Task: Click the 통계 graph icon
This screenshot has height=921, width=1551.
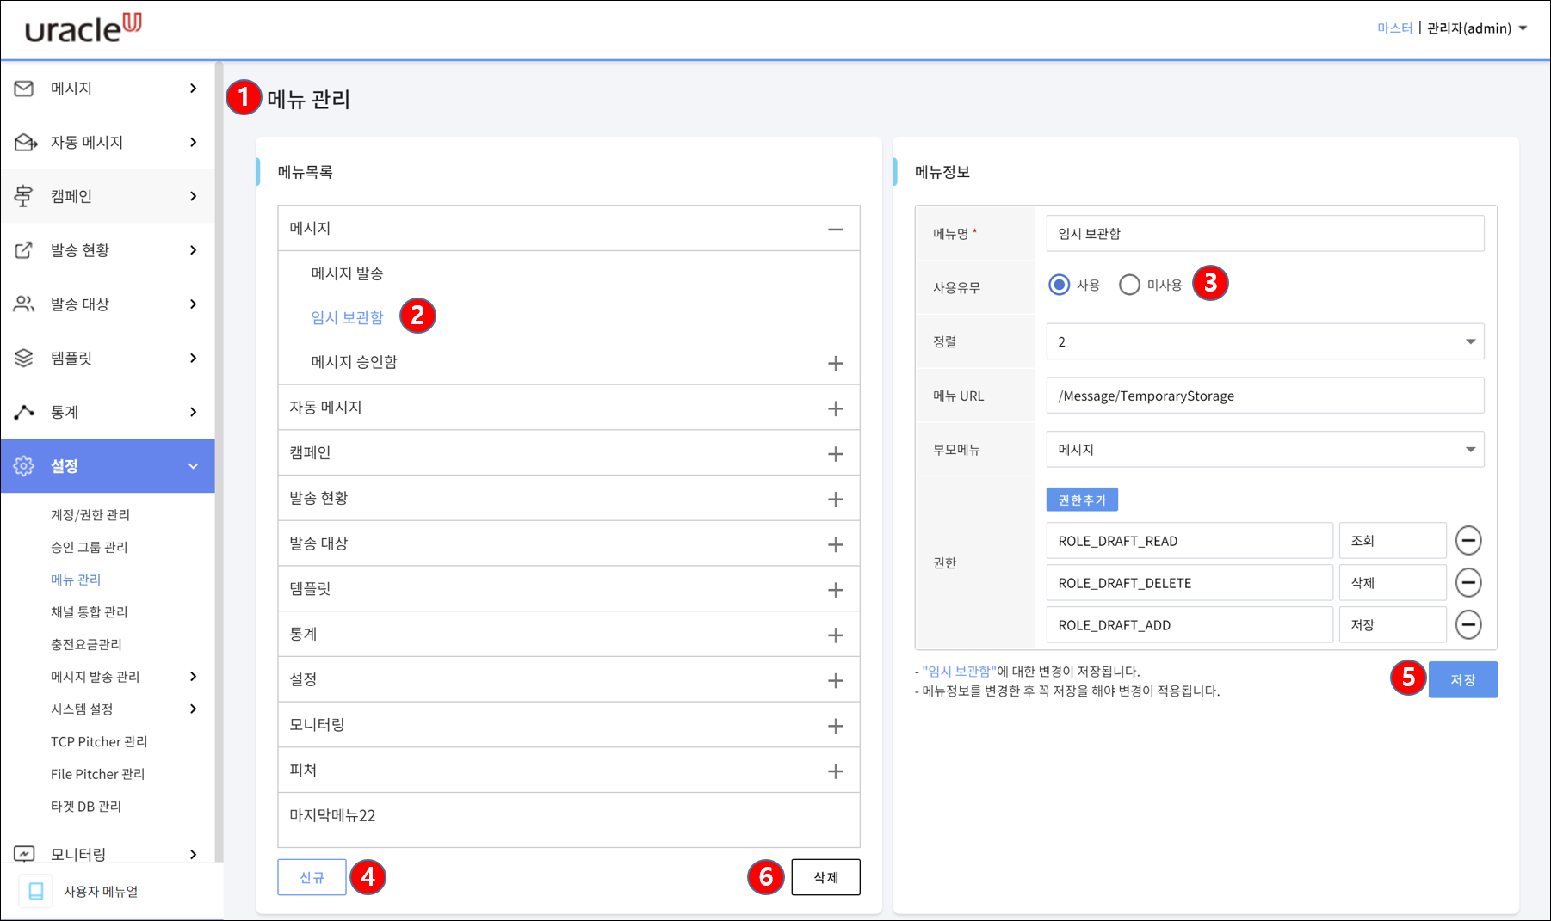Action: [x=24, y=412]
